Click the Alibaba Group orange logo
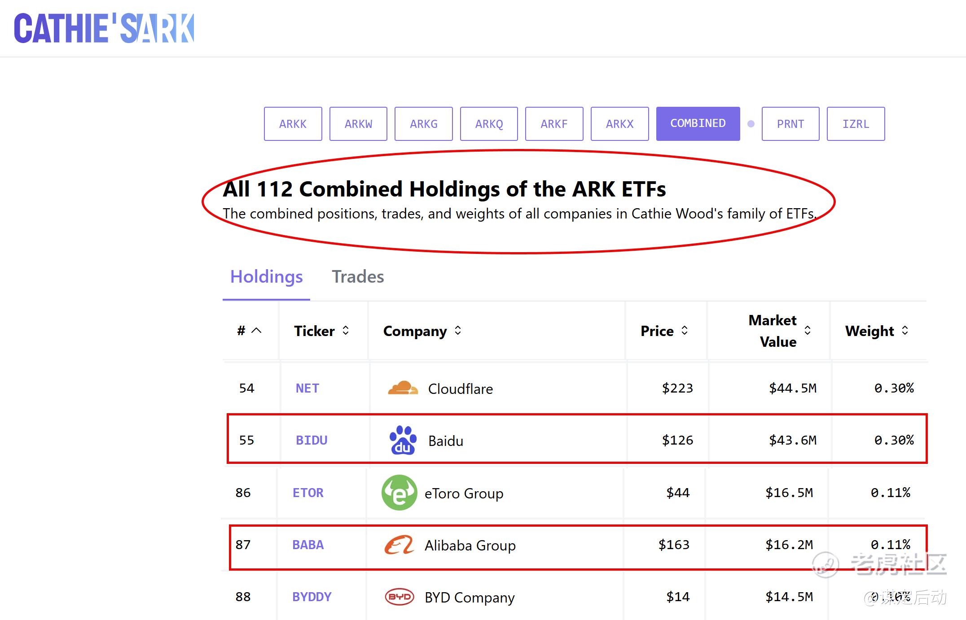Viewport: 966px width, 620px height. coord(399,545)
